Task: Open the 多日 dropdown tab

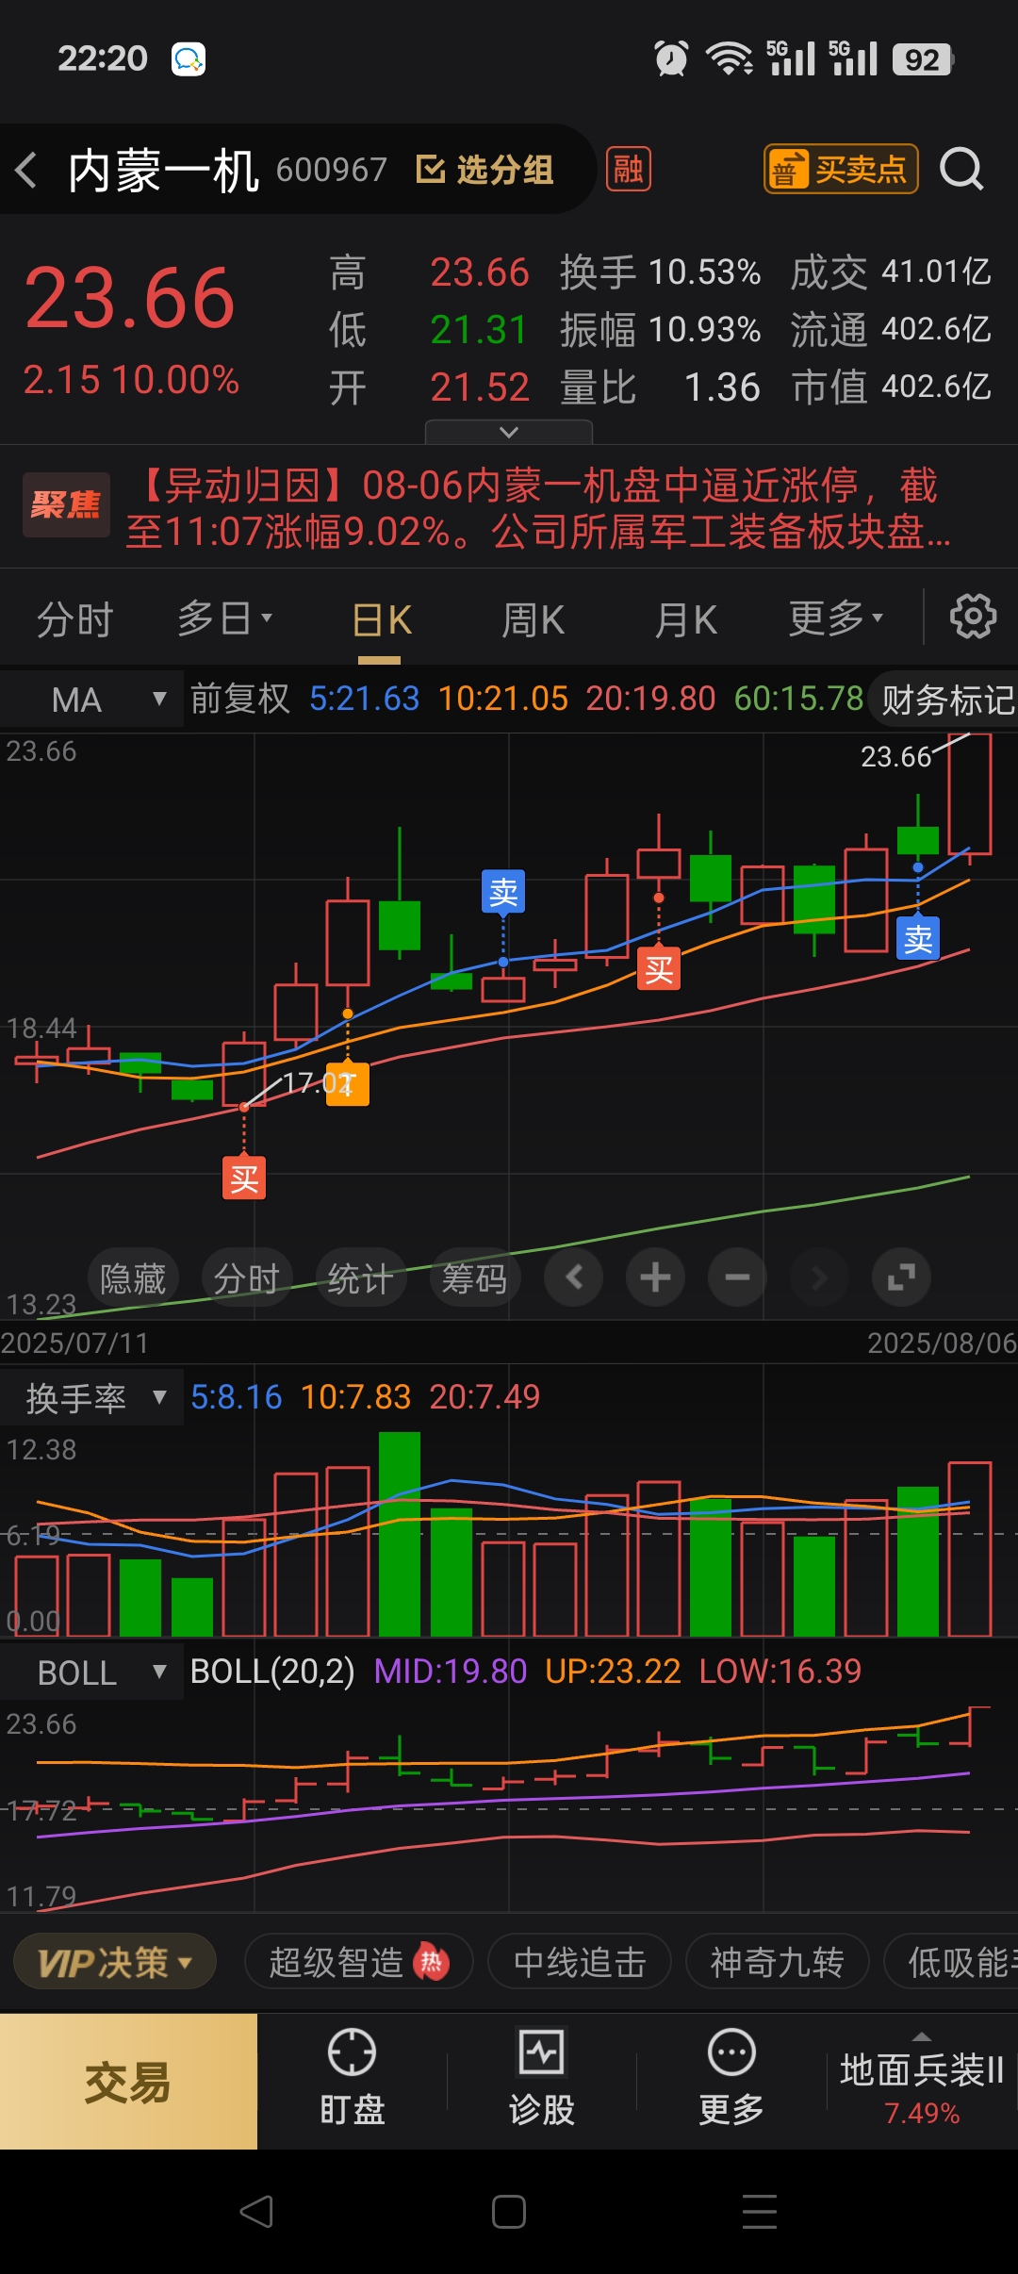Action: pyautogui.click(x=225, y=619)
